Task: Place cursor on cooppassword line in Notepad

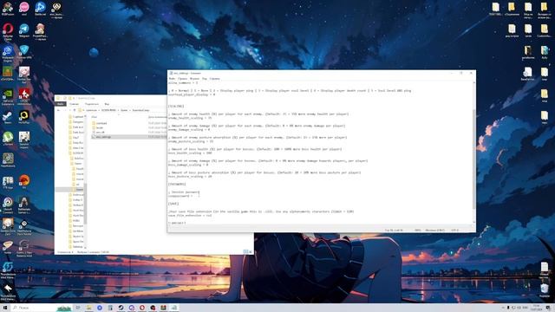Action: (180, 196)
